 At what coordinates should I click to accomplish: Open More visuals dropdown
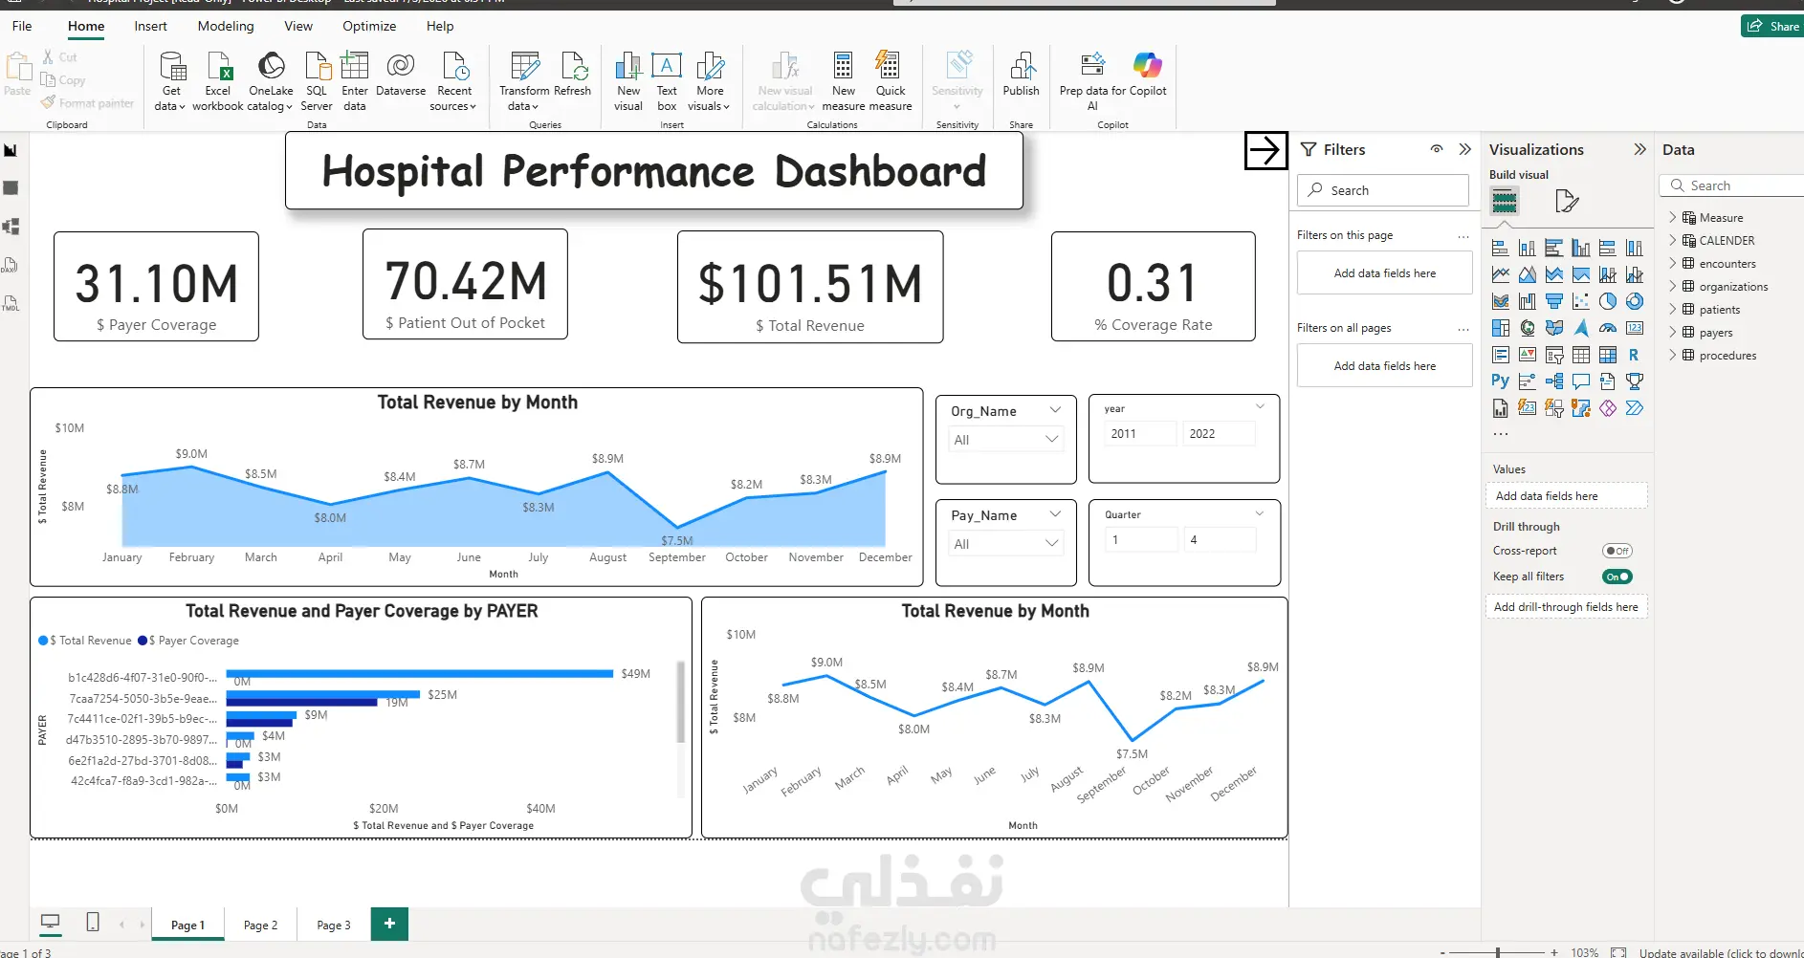coord(710,81)
